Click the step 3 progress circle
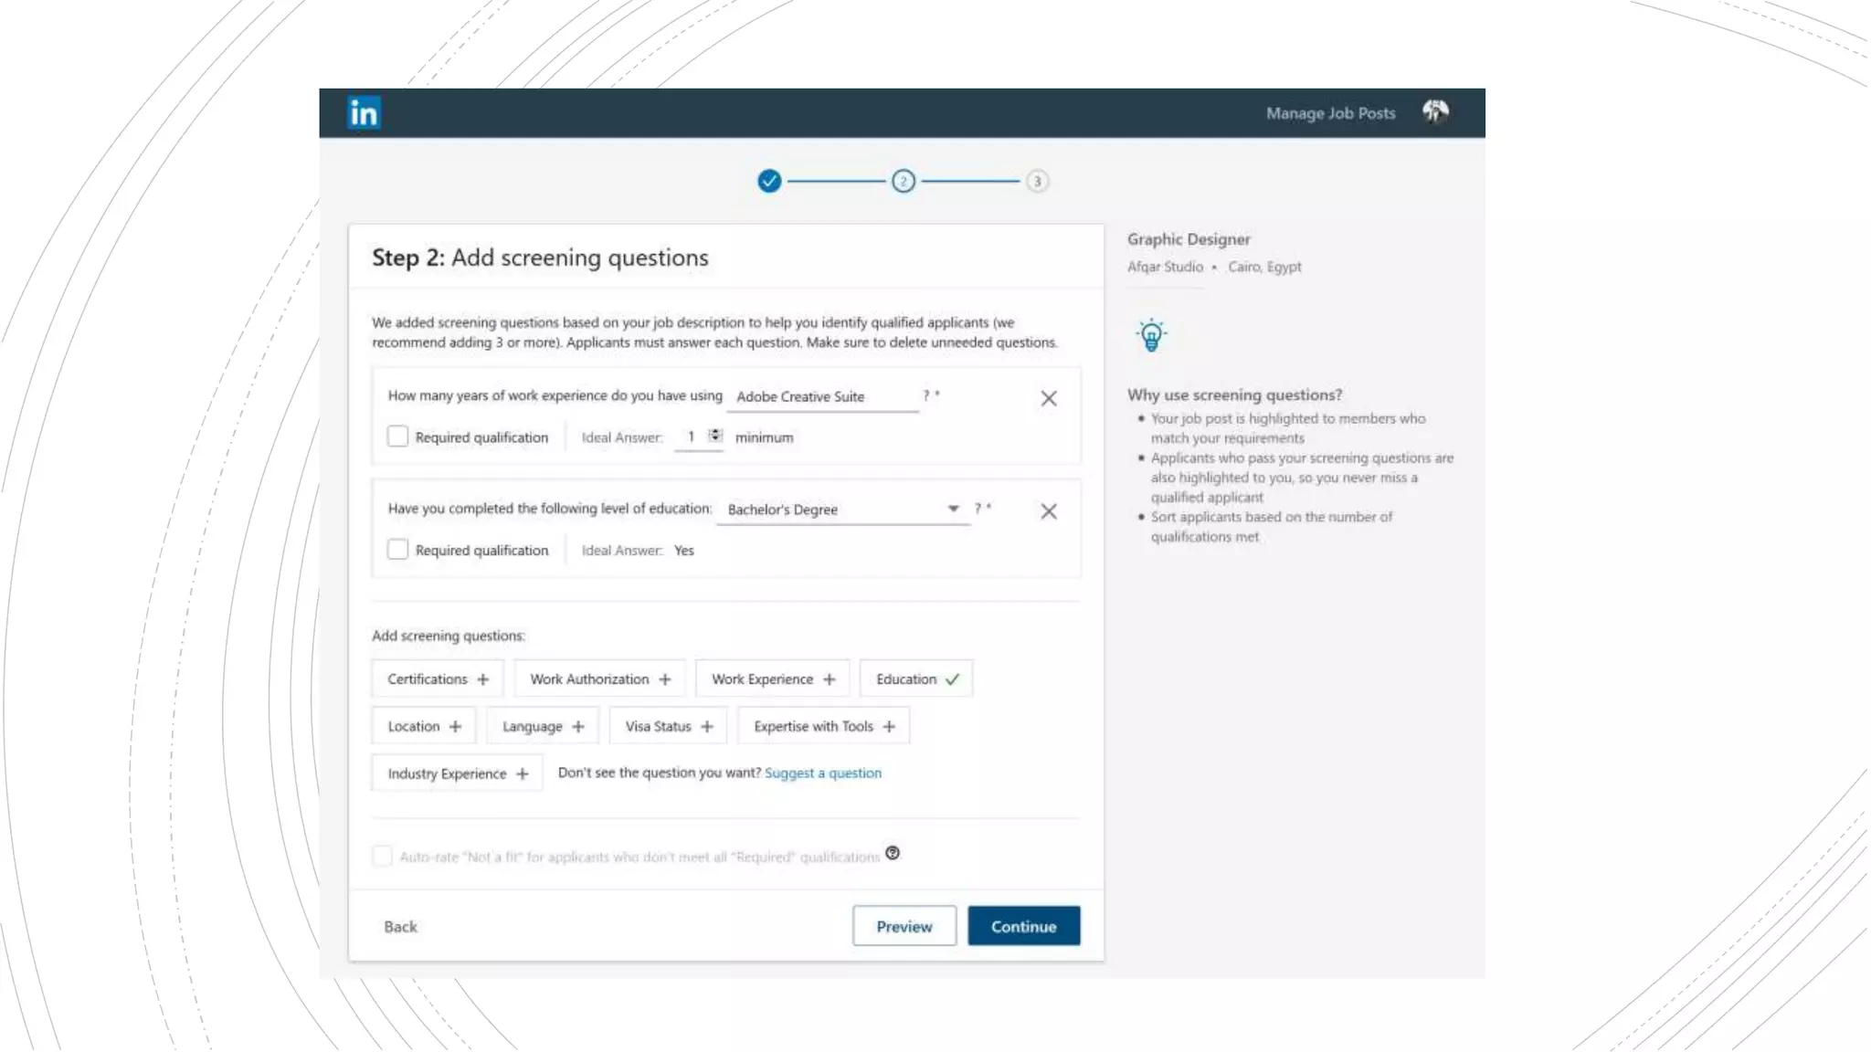The height and width of the screenshot is (1052, 1871). click(1036, 181)
